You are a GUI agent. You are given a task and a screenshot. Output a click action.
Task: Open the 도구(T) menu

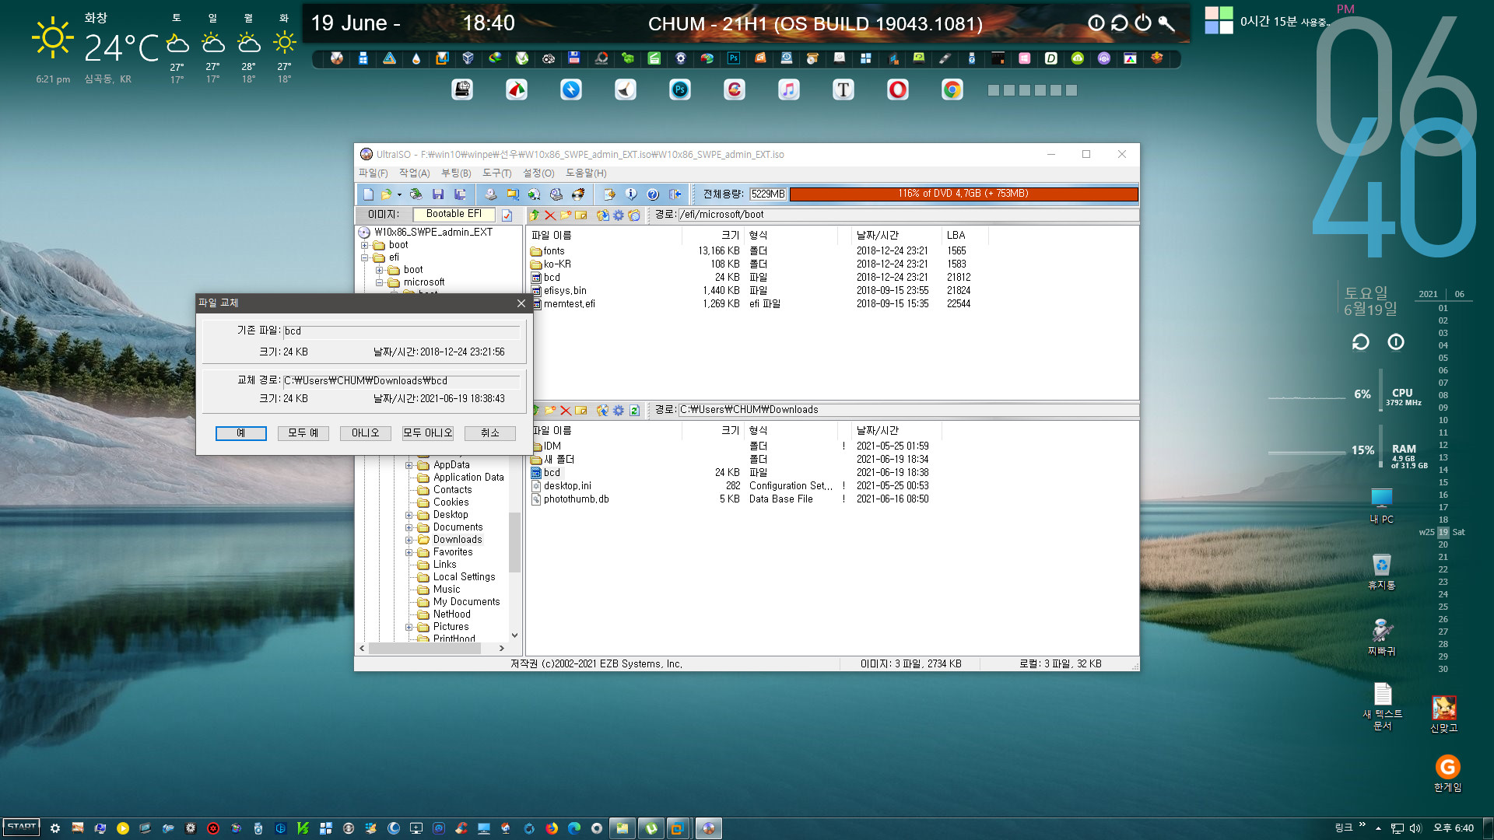[x=496, y=173]
